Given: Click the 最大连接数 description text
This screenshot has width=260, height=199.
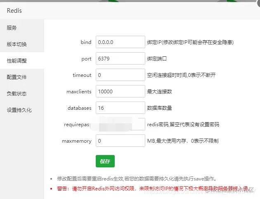Looking at the screenshot, I should point(160,92).
